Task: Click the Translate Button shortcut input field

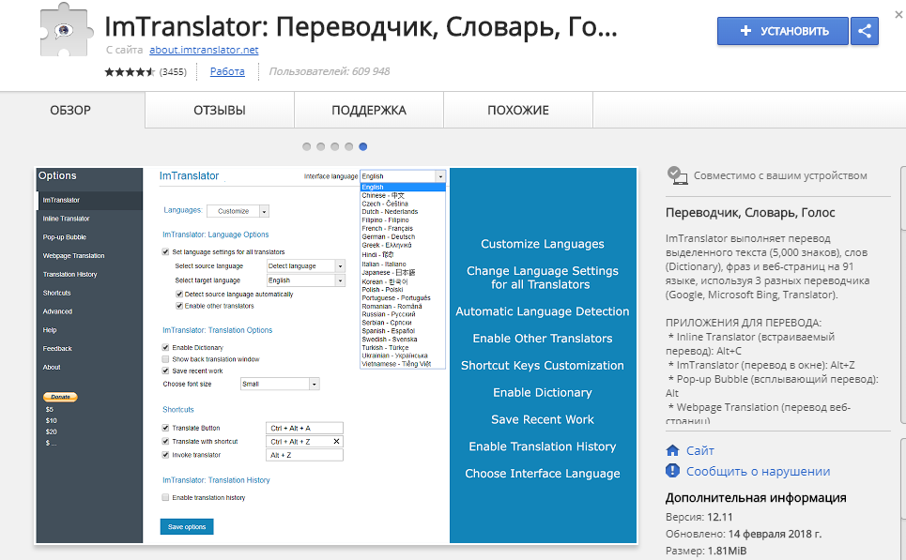Action: tap(304, 427)
